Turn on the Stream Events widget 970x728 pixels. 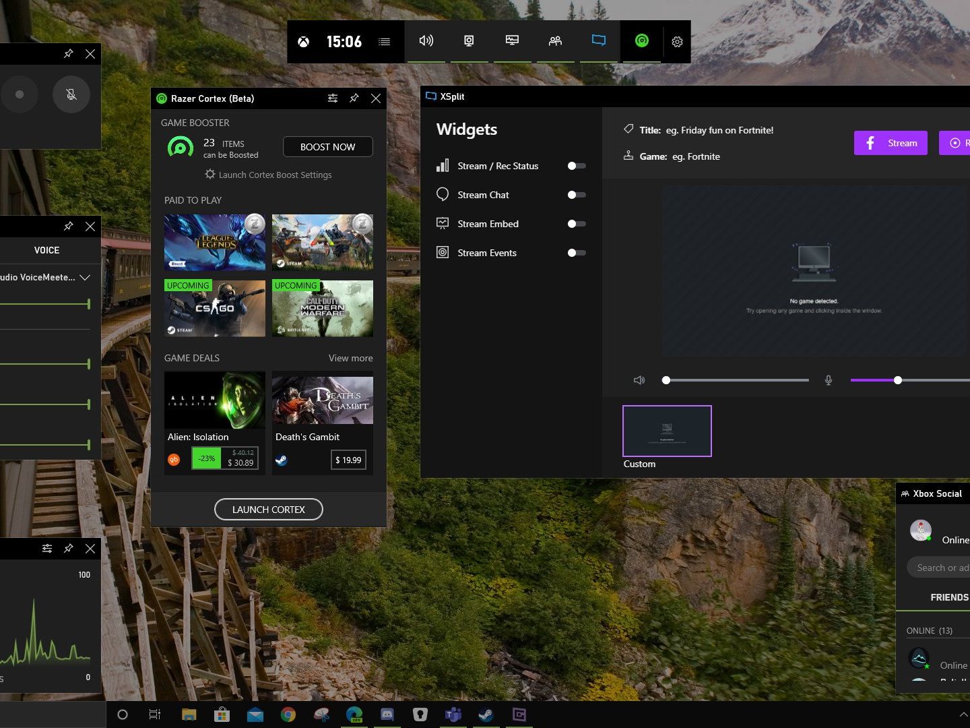click(x=576, y=253)
